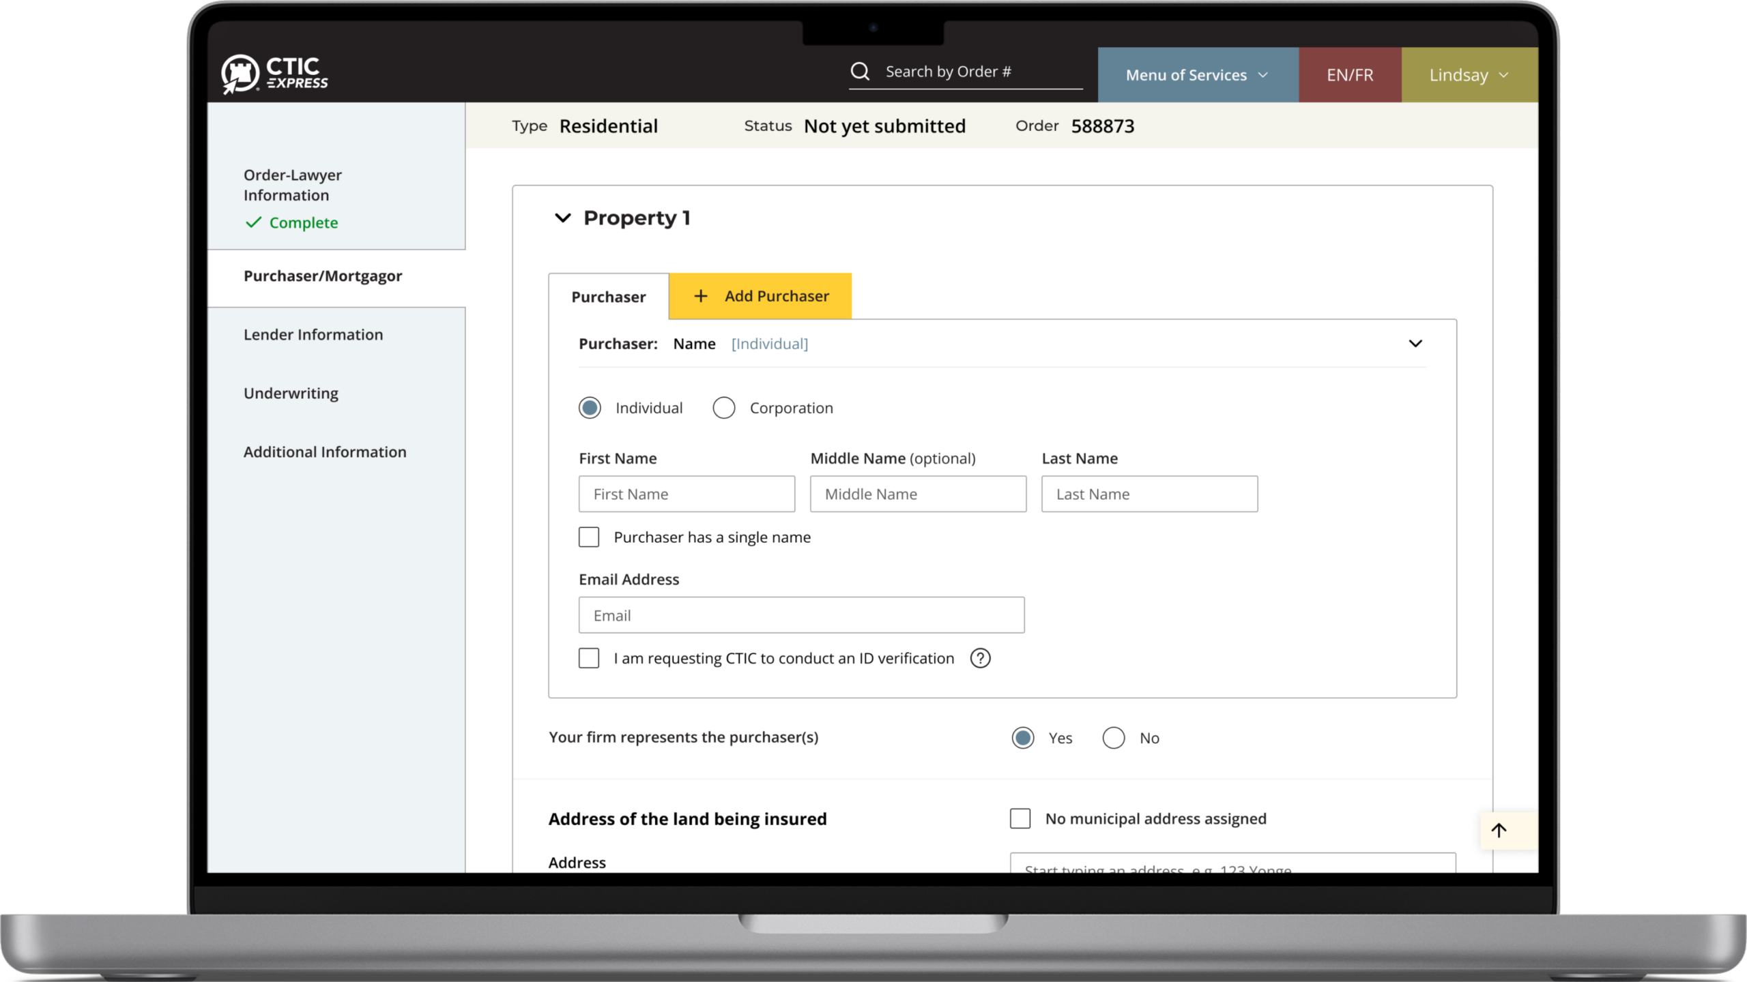
Task: Open Lender Information in sidebar
Action: pos(313,335)
